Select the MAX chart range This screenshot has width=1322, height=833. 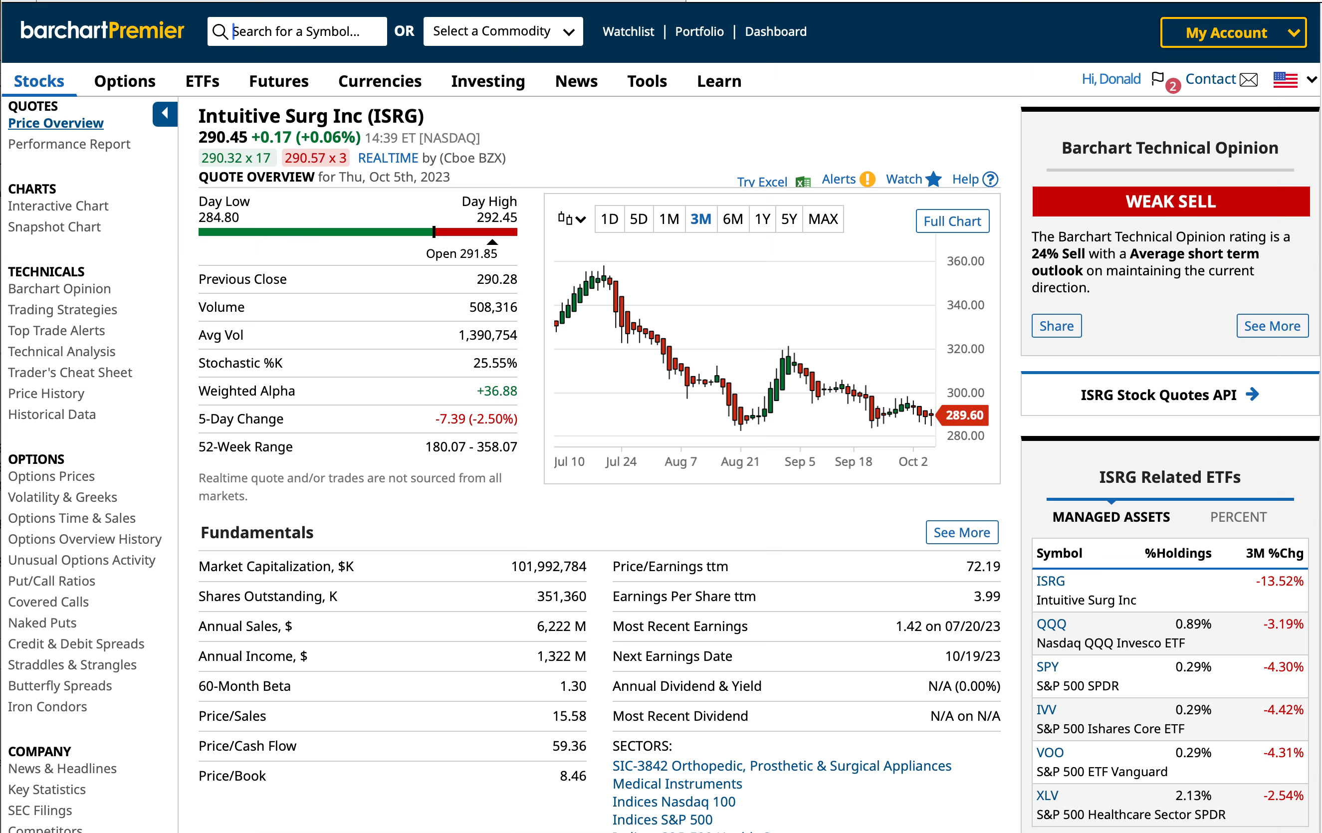pyautogui.click(x=823, y=219)
